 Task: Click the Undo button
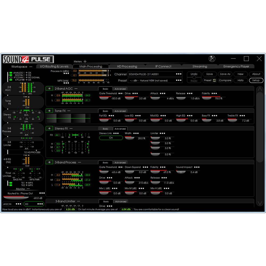pyautogui.click(x=194, y=74)
